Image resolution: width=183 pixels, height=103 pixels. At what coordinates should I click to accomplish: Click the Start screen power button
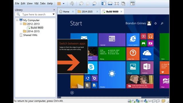156,23
